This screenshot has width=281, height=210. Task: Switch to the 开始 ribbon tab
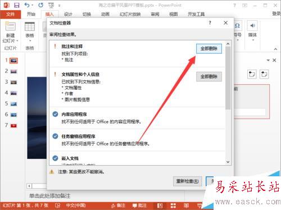point(31,14)
